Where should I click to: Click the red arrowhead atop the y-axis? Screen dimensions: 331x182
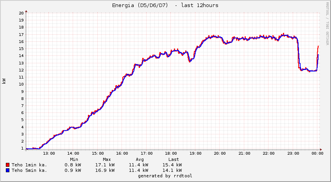pyautogui.click(x=26, y=11)
